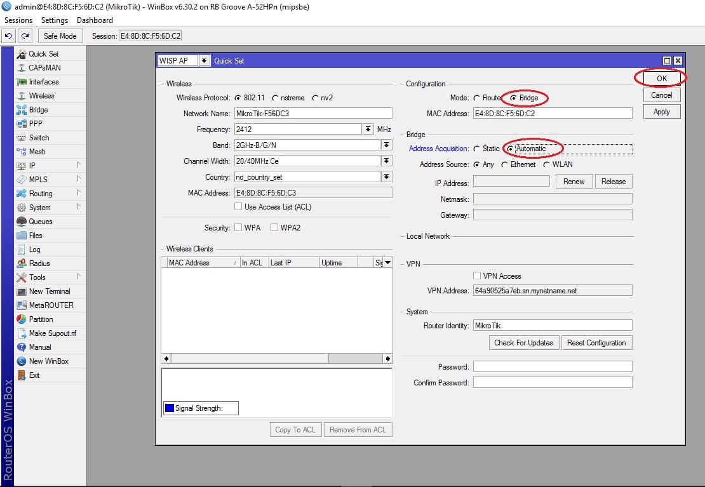Click the Interfaces icon in sidebar
The height and width of the screenshot is (487, 705).
coord(22,82)
